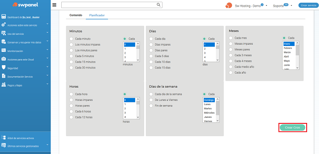
Task: Select Enero in the months list
Action: coord(288,44)
